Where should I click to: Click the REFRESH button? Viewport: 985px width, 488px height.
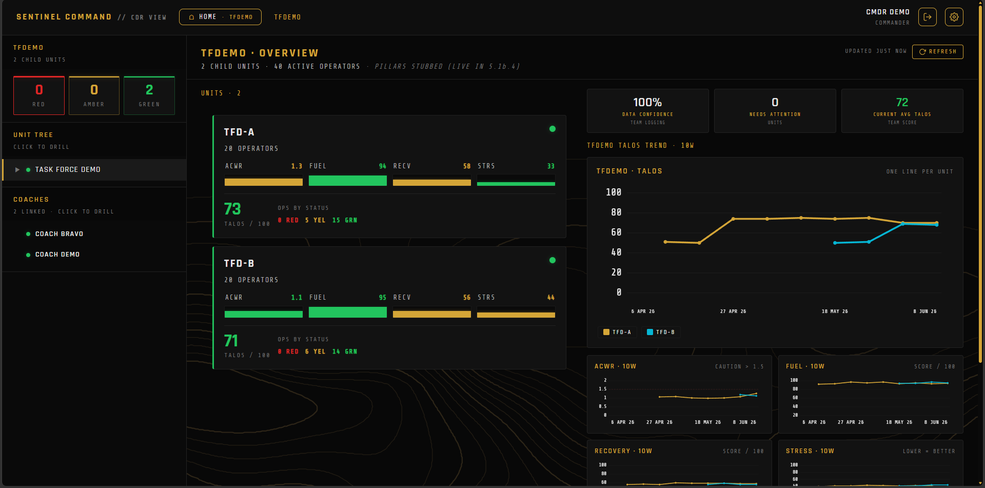(937, 51)
